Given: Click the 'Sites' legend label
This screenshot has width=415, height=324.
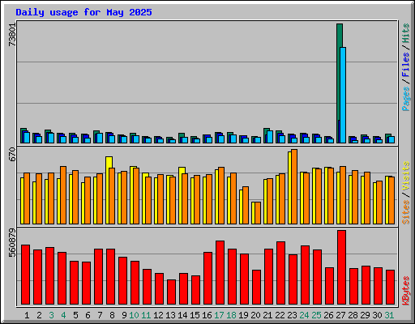Looking at the screenshot, I should click(x=406, y=212).
